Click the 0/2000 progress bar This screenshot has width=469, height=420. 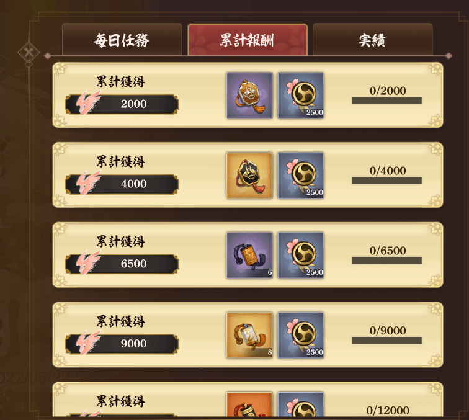[387, 101]
